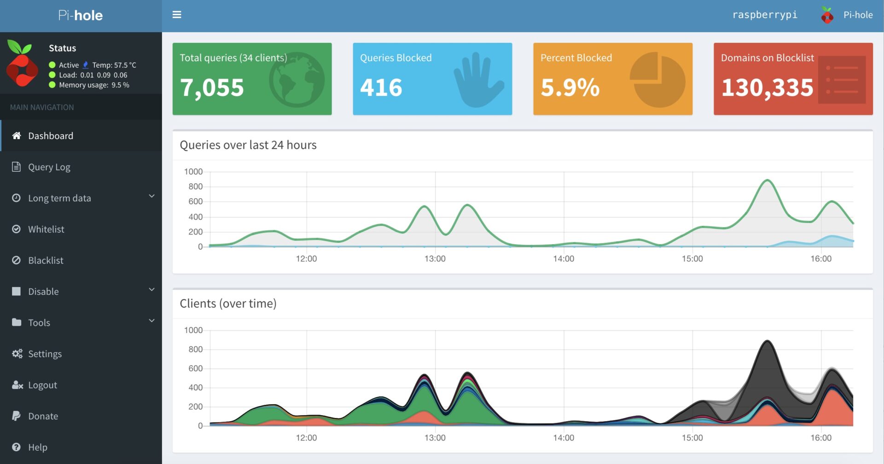This screenshot has height=464, width=884.
Task: Open the Pi-hole user menu at top right
Action: pos(847,15)
